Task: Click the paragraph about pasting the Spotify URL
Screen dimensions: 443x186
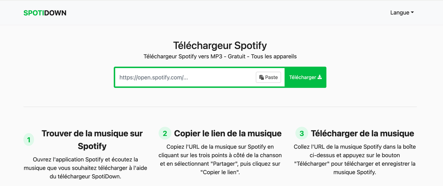Action: click(355, 159)
